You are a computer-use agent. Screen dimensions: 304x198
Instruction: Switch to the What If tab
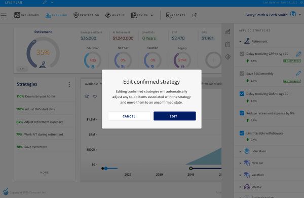tap(115, 15)
